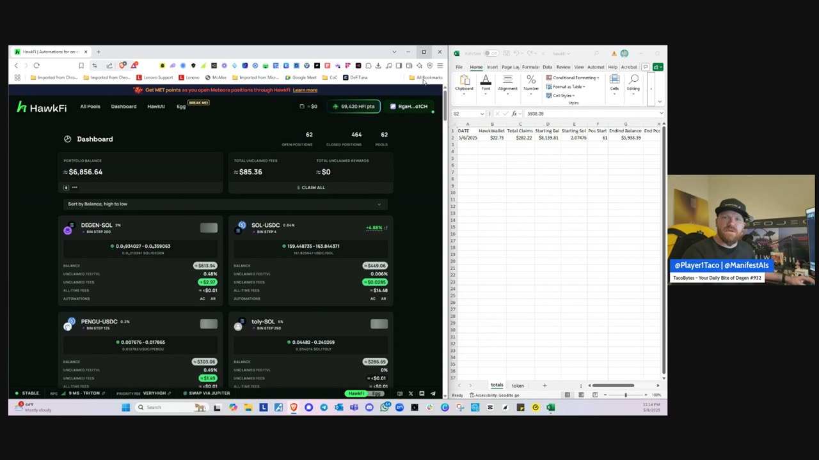Image resolution: width=819 pixels, height=460 pixels.
Task: Click the insert function fx button
Action: point(514,114)
